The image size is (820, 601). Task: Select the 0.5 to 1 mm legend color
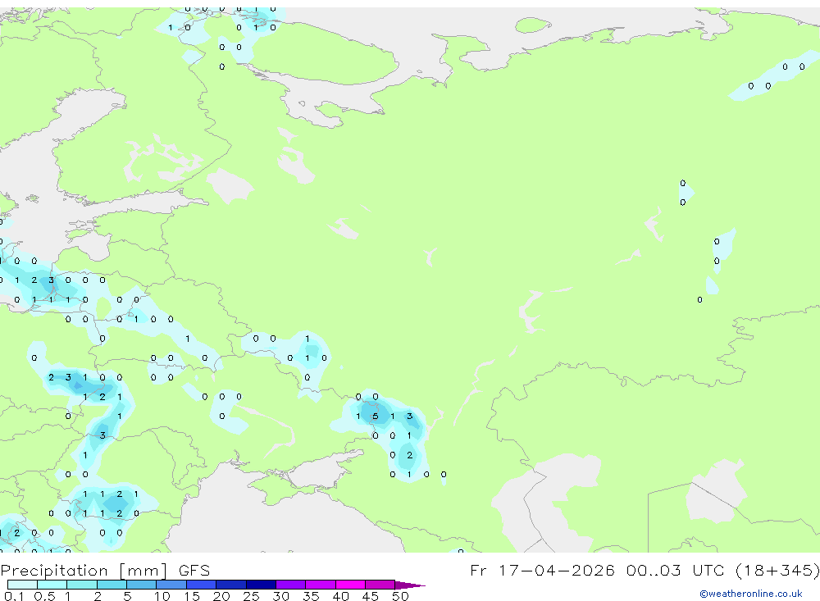pos(52,585)
